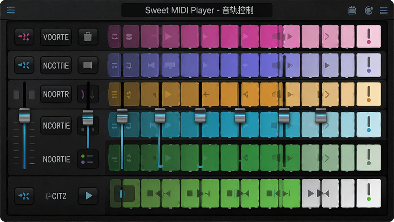394x222 pixels.
Task: Click the bag icon button in VOORTE row
Action: pyautogui.click(x=88, y=37)
